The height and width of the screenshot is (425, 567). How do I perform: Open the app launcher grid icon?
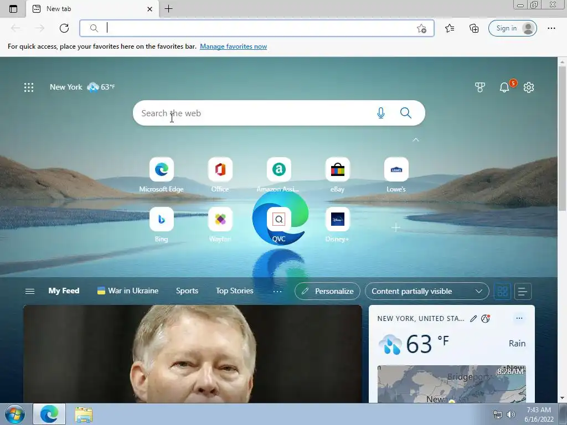[x=29, y=87]
